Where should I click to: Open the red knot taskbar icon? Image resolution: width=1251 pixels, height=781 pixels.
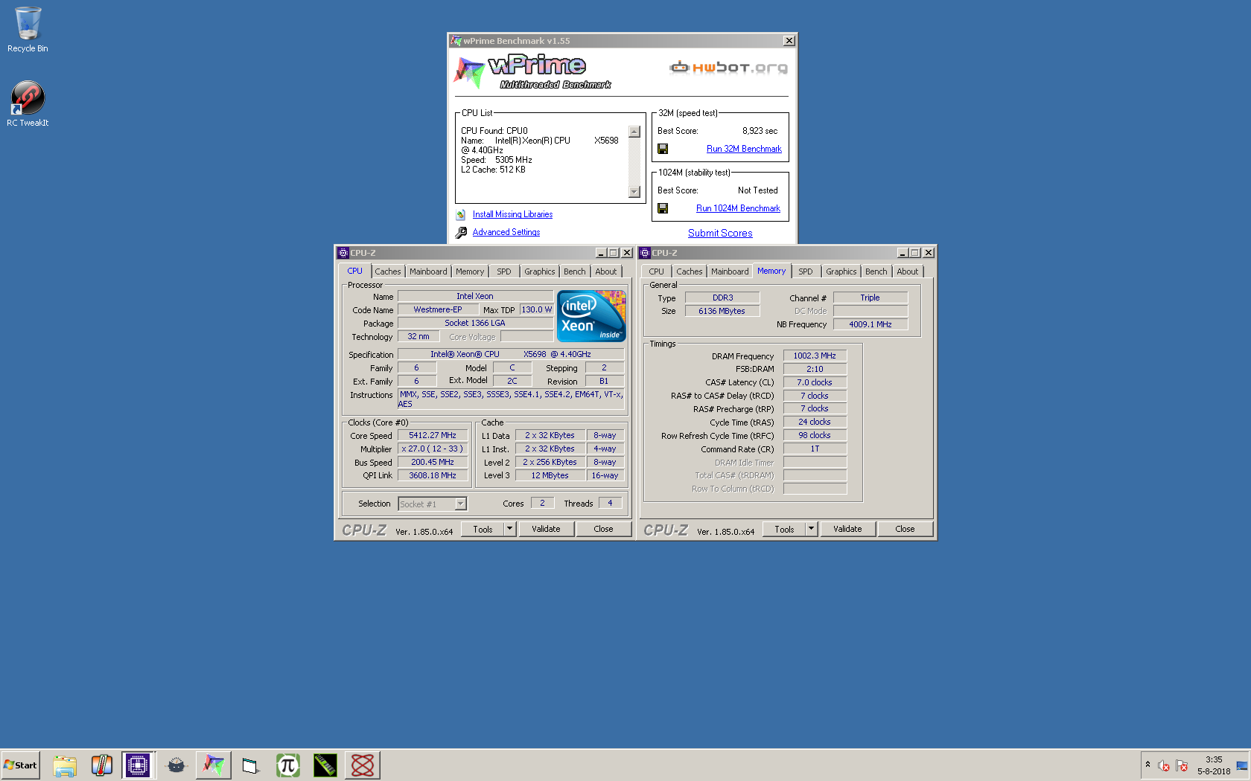tap(363, 765)
